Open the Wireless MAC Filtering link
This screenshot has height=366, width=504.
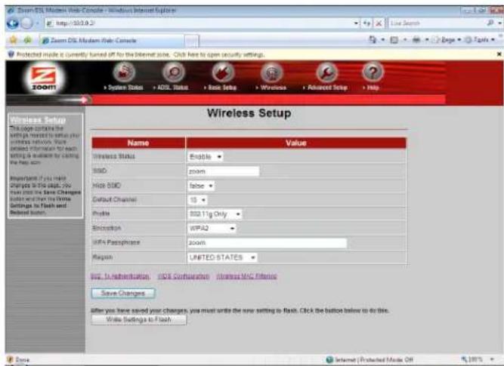click(246, 276)
